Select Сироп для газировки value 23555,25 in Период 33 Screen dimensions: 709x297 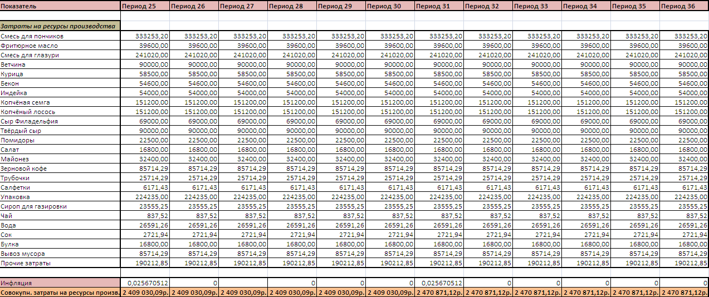click(x=537, y=206)
